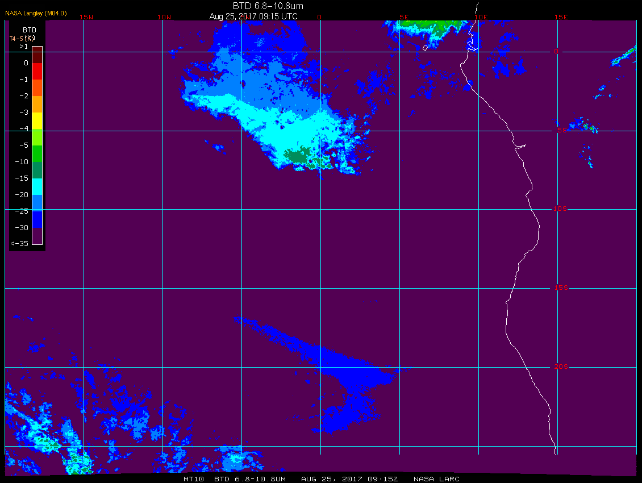Screen dimensions: 642x483
Task: Click the '-15' legend value
Action: (x=22, y=178)
